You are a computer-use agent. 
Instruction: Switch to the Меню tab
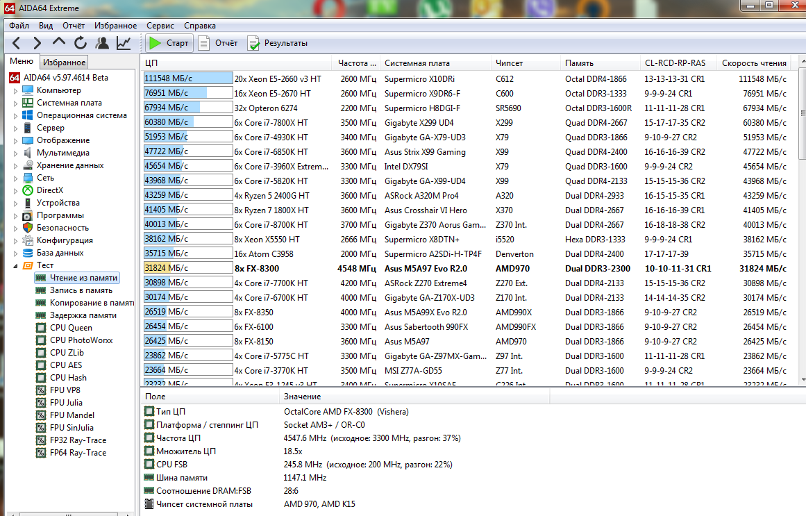click(x=22, y=61)
